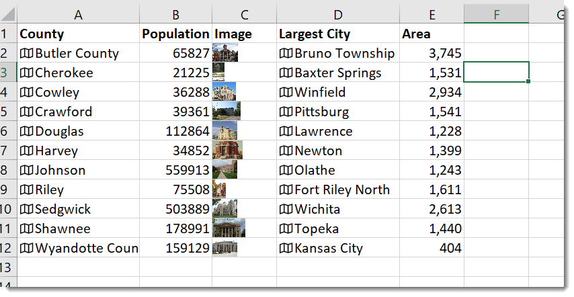Select column F header
The height and width of the screenshot is (297, 574).
pos(497,15)
